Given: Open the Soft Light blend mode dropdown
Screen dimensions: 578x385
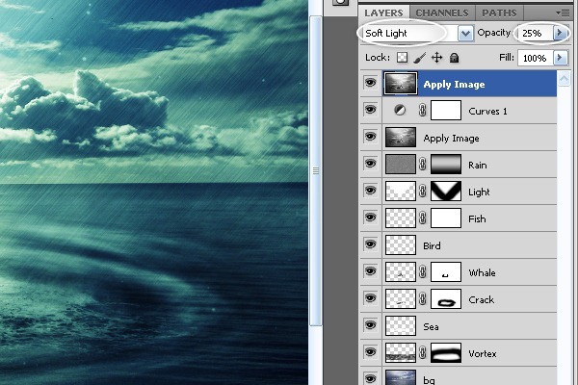Looking at the screenshot, I should pyautogui.click(x=466, y=33).
